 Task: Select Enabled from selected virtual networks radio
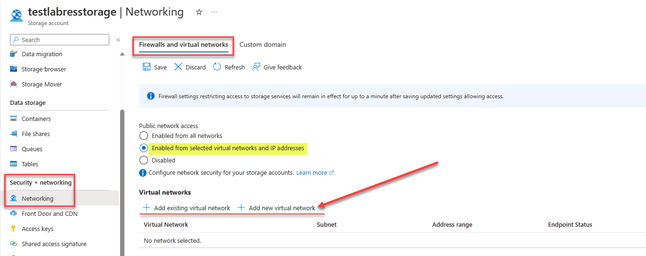(x=144, y=148)
